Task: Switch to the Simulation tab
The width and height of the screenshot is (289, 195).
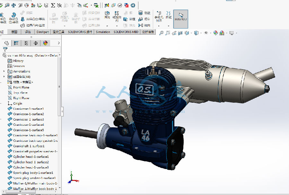Action: click(103, 32)
